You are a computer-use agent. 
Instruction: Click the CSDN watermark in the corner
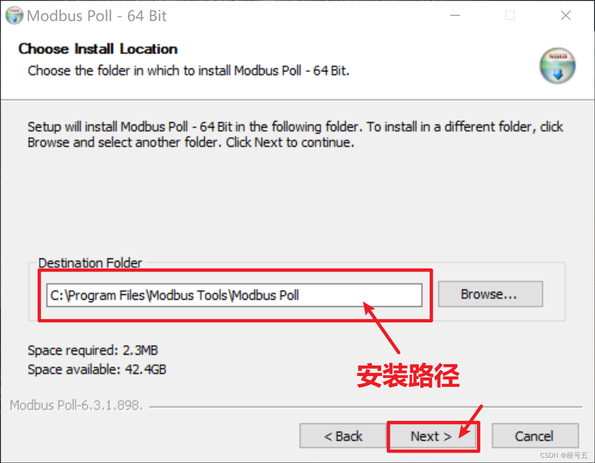563,455
